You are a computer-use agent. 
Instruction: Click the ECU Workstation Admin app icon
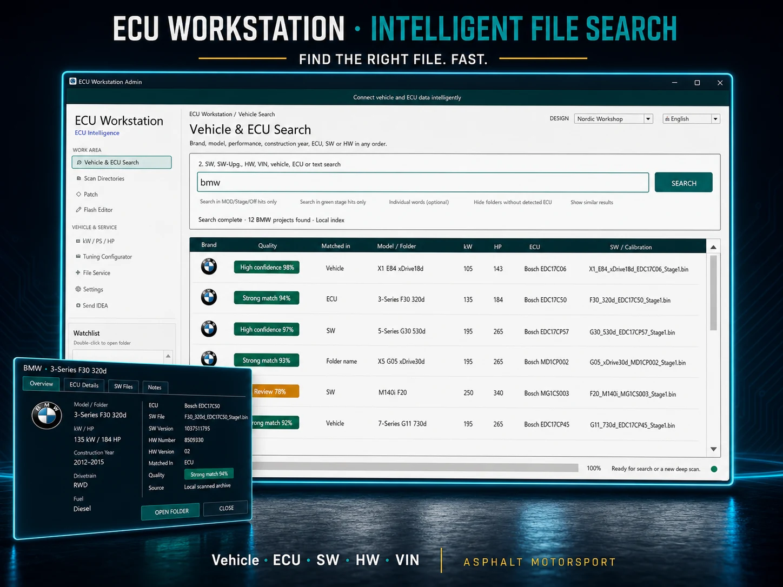click(x=73, y=82)
